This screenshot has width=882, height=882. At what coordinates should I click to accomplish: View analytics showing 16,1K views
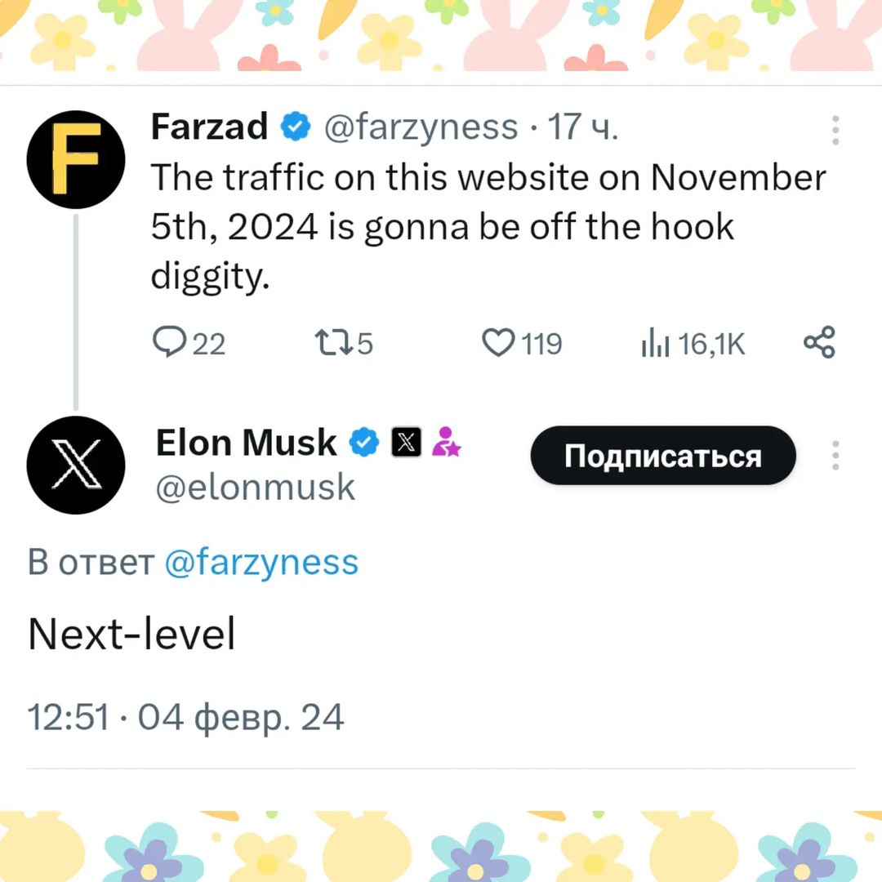[x=693, y=343]
